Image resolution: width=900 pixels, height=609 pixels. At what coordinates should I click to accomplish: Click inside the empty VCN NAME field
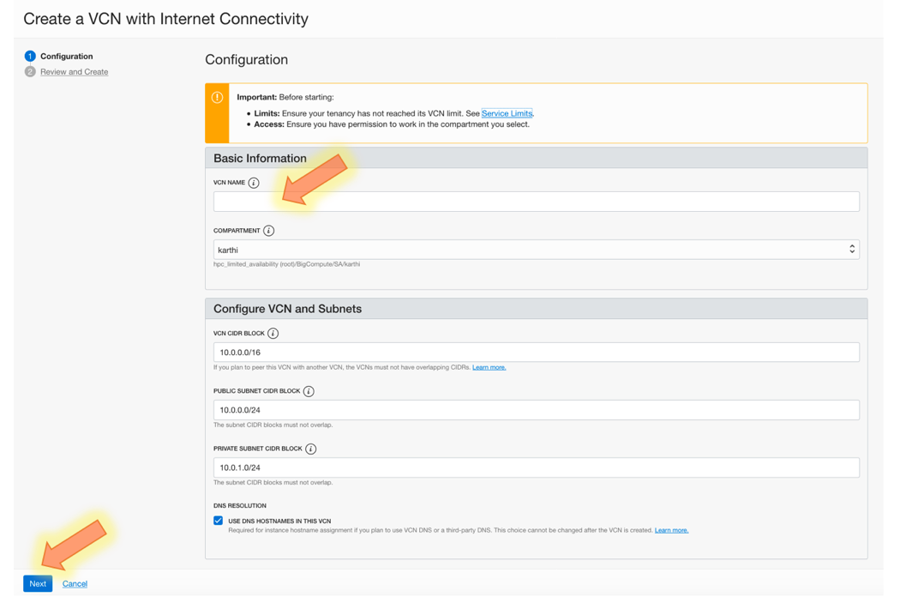536,201
